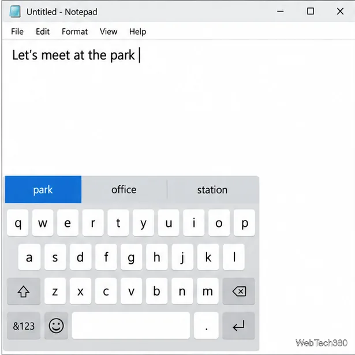Tap the c key
The height and width of the screenshot is (355, 355).
point(106,292)
